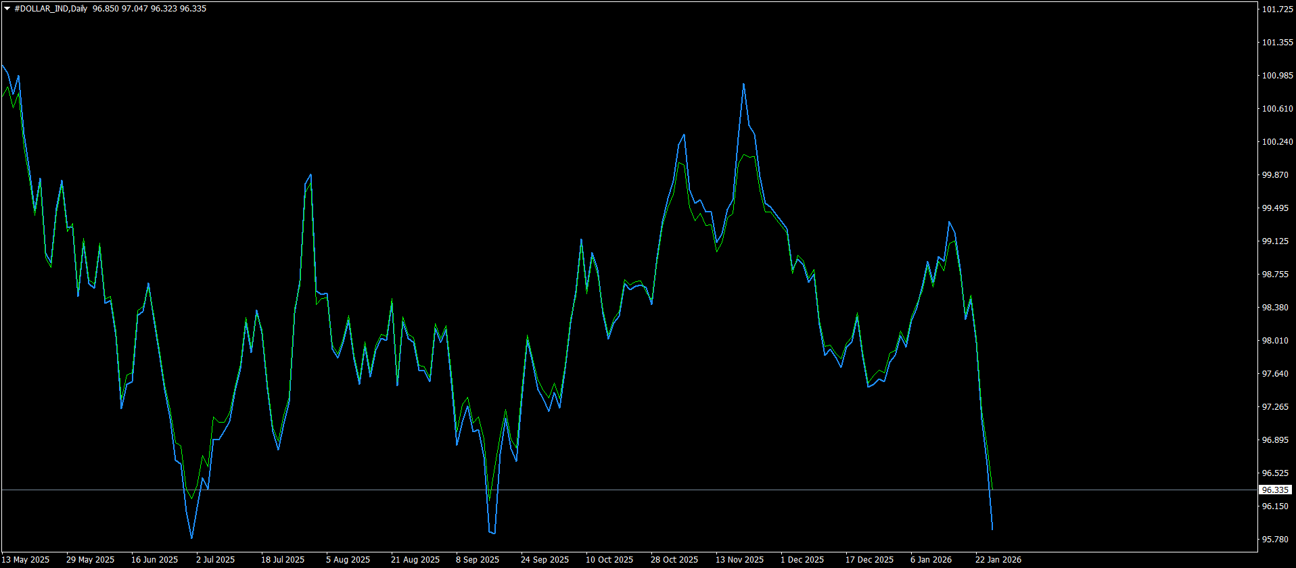Click the 99.125 price axis label

pos(1275,241)
